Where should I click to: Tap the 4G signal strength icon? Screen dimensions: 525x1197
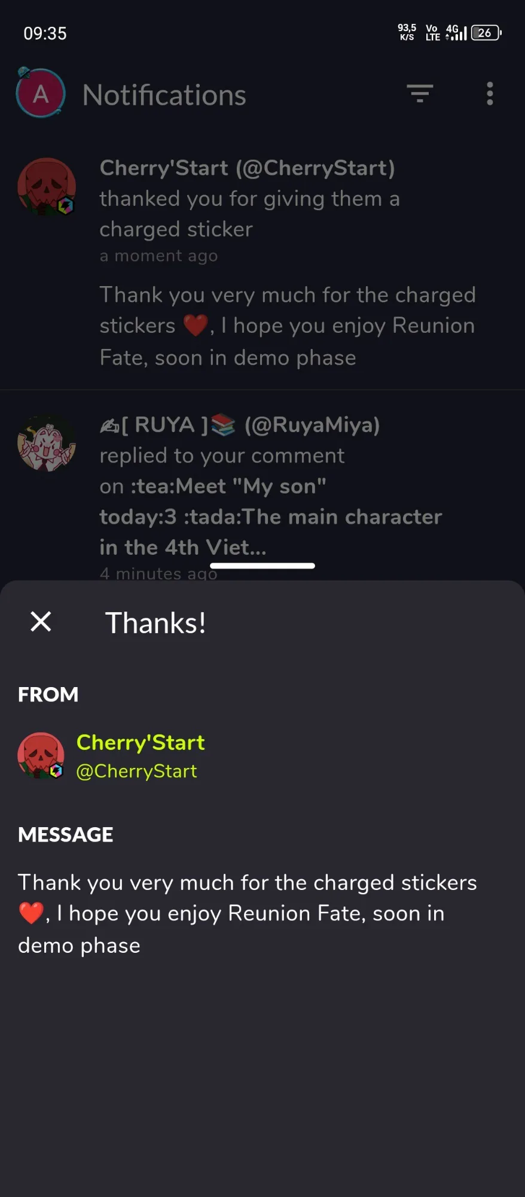456,33
